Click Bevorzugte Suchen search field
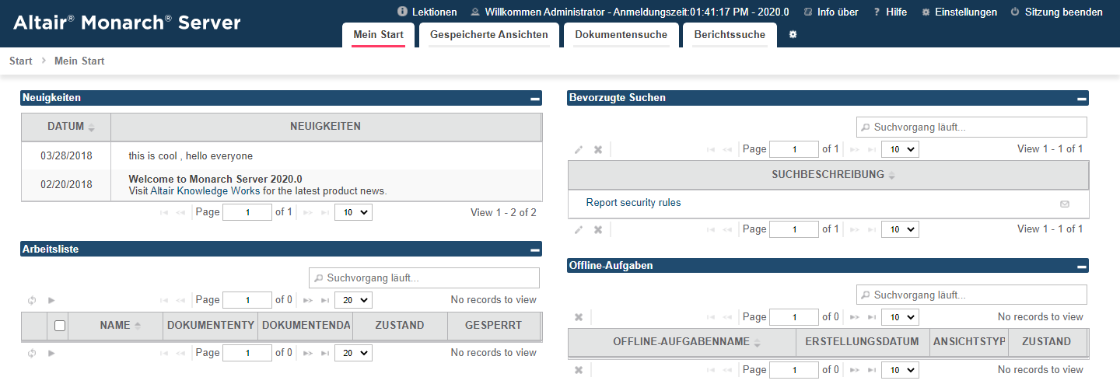This screenshot has width=1120, height=391. point(971,127)
